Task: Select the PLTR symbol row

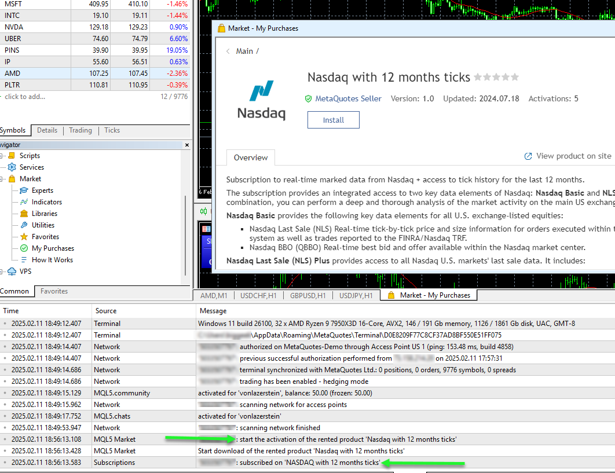Action: click(94, 85)
